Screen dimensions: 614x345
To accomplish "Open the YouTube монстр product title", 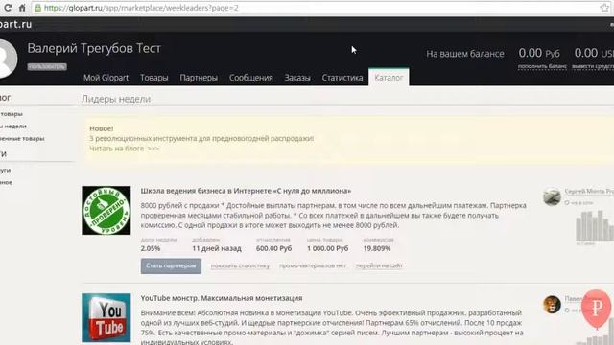I will pyautogui.click(x=222, y=298).
